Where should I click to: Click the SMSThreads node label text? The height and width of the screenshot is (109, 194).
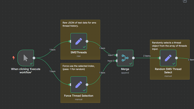tap(79, 53)
